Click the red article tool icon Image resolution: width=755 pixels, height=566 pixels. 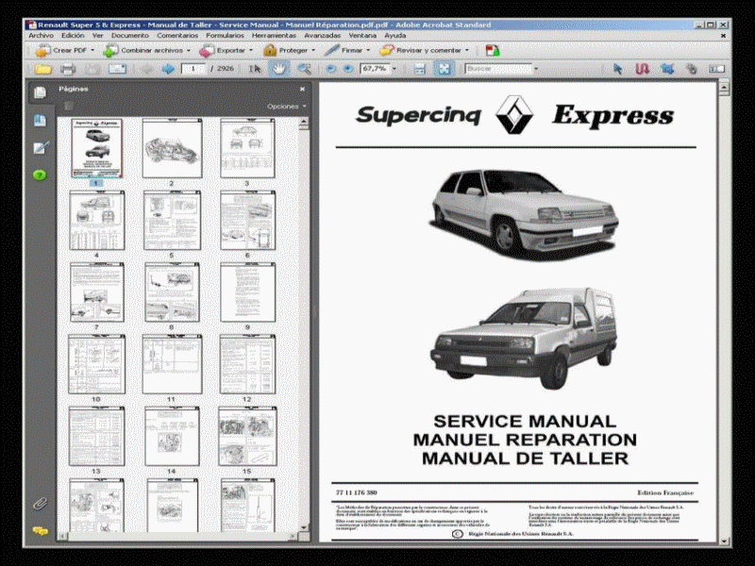pos(643,69)
